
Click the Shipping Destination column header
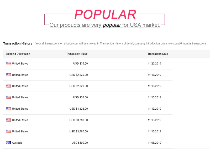pos(18,54)
